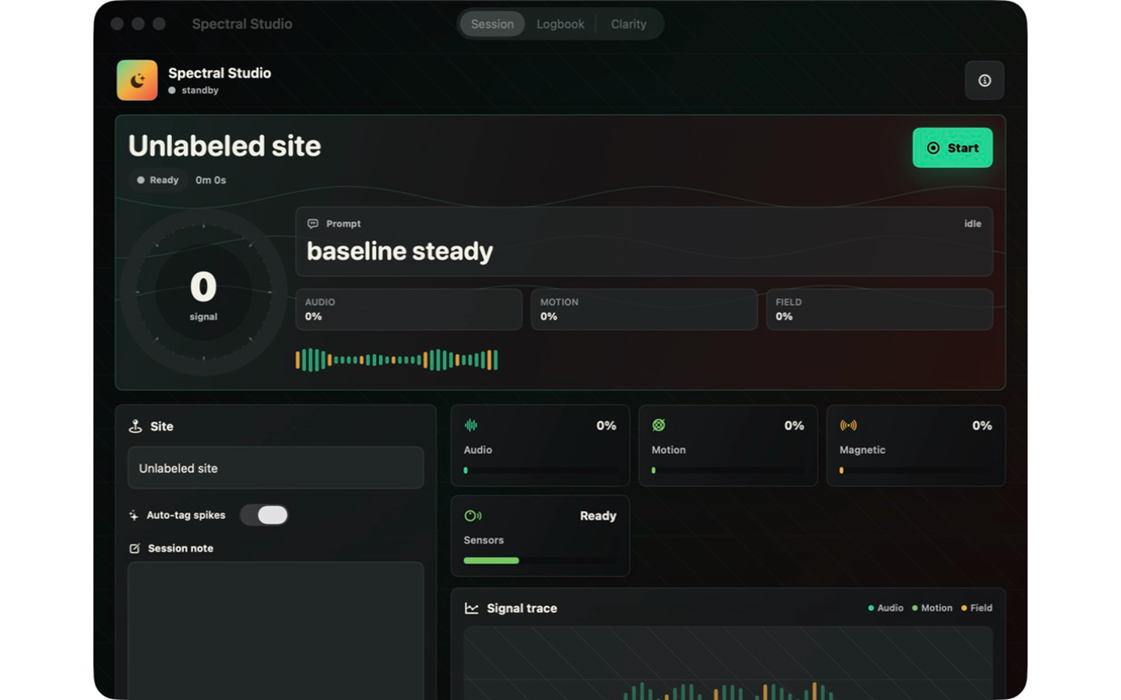Switch to the Logbook tab
This screenshot has height=700, width=1121.
[560, 24]
